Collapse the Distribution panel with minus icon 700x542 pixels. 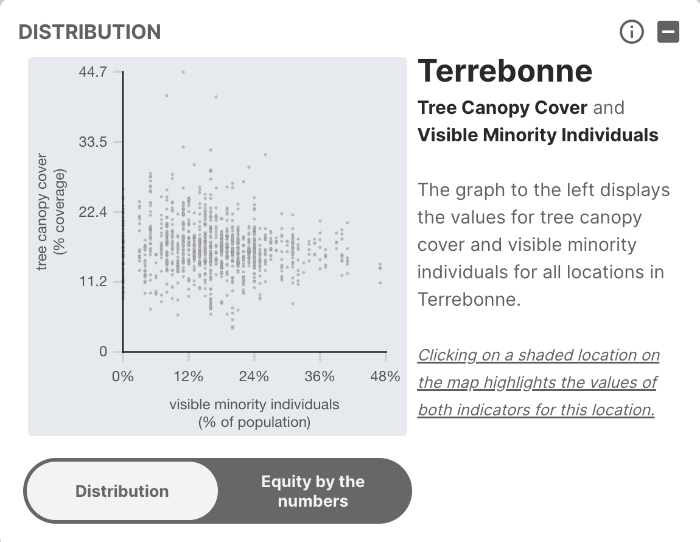[668, 32]
